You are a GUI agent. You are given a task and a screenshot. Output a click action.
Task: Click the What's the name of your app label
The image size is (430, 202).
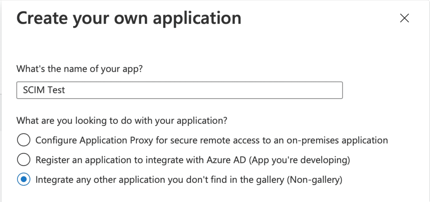[80, 69]
